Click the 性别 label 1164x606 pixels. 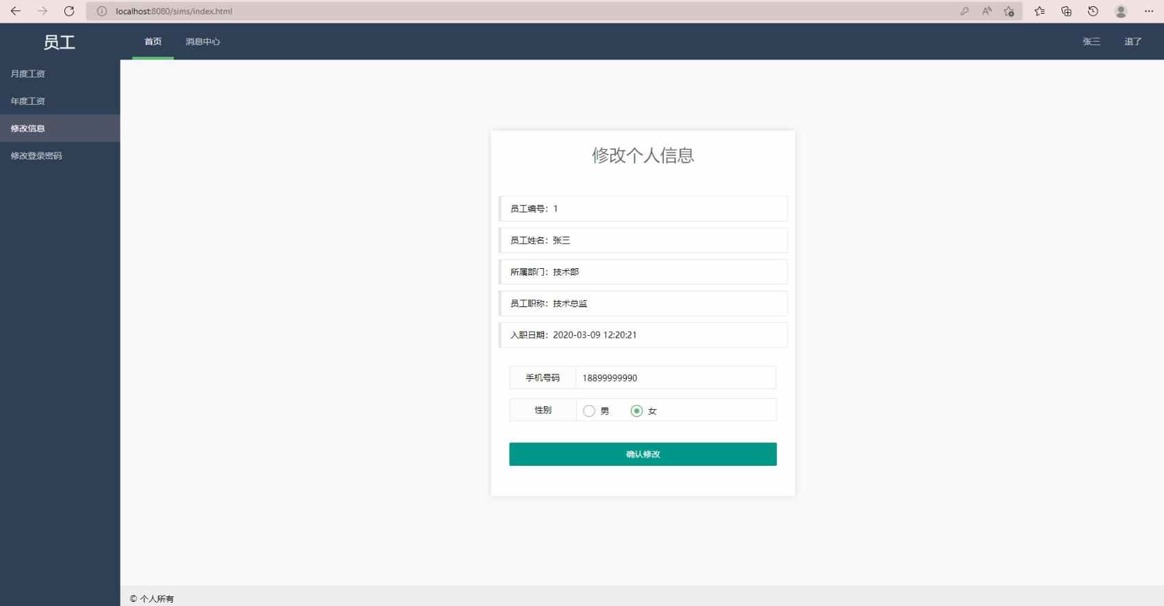point(543,410)
